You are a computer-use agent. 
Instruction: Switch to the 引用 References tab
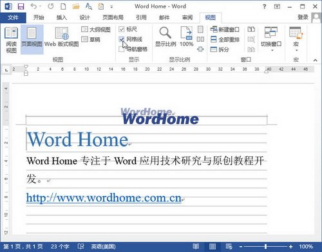[141, 17]
